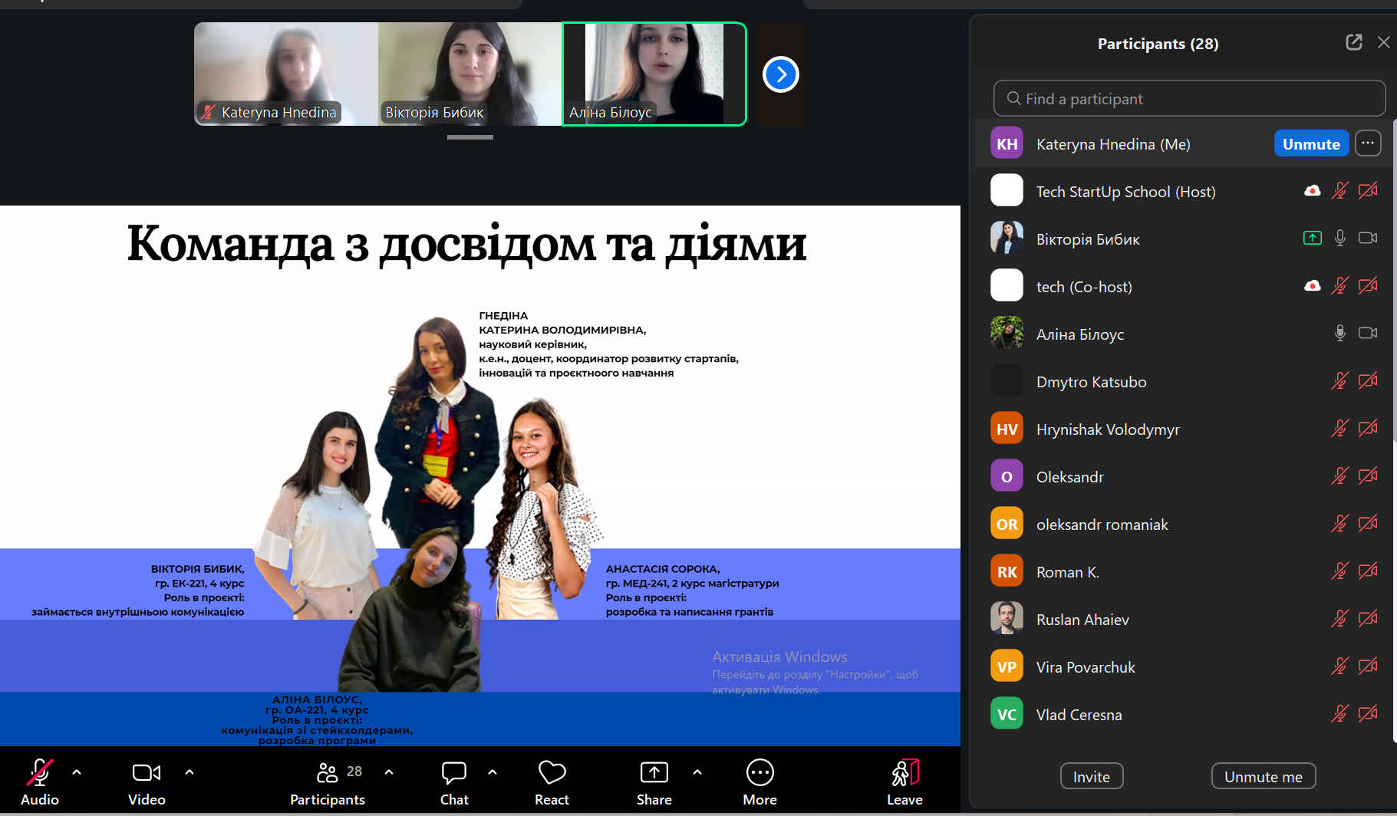Toggle the Participants panel from toolbar
1397x816 pixels.
click(x=328, y=773)
